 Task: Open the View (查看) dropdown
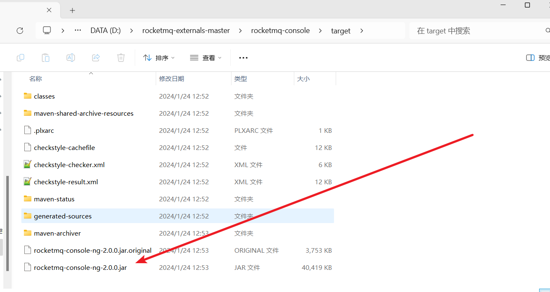click(x=206, y=58)
